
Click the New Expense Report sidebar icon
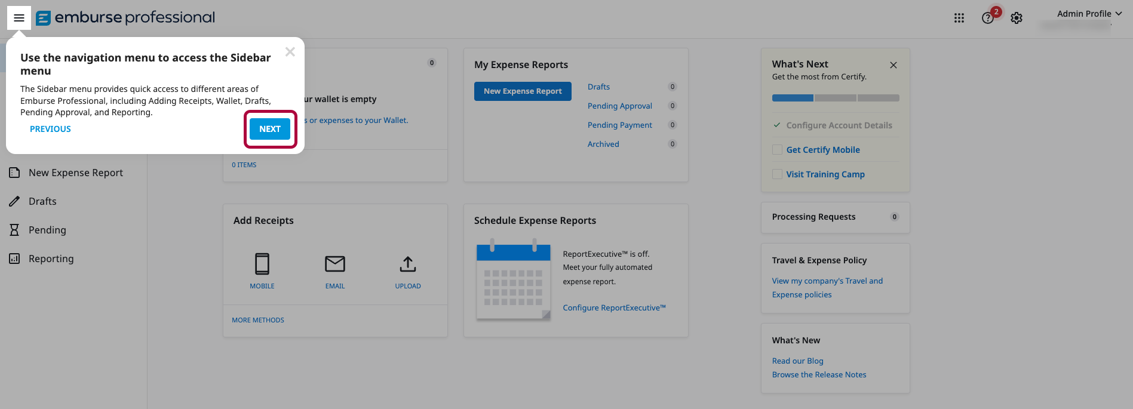pyautogui.click(x=14, y=173)
